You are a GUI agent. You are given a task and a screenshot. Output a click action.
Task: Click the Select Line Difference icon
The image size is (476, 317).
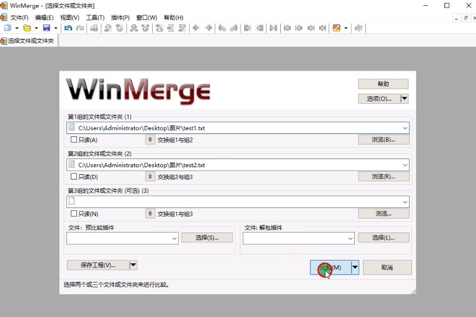coord(94,28)
